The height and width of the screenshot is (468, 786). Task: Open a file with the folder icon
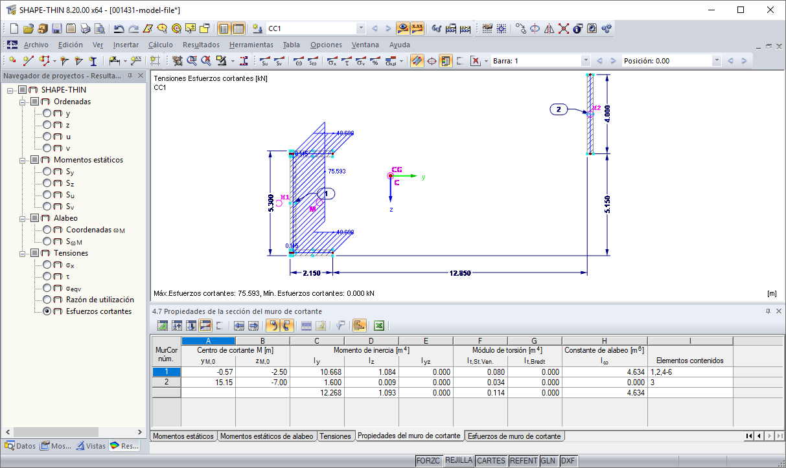coord(28,28)
